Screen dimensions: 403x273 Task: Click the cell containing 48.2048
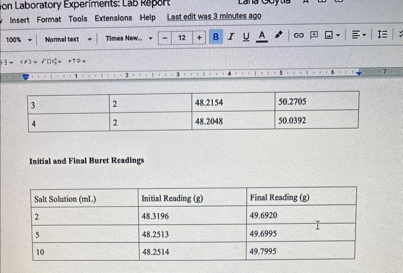click(x=233, y=121)
